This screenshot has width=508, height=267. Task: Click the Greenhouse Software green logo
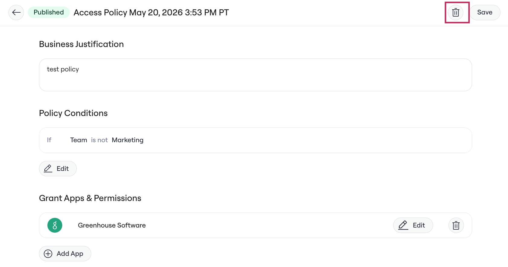pyautogui.click(x=55, y=225)
